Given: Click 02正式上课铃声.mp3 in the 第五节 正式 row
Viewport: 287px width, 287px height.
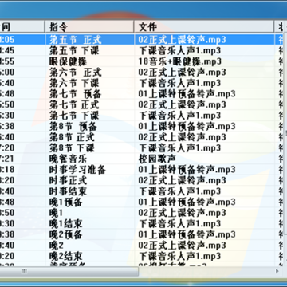Looking at the screenshot, I should pos(182,40).
